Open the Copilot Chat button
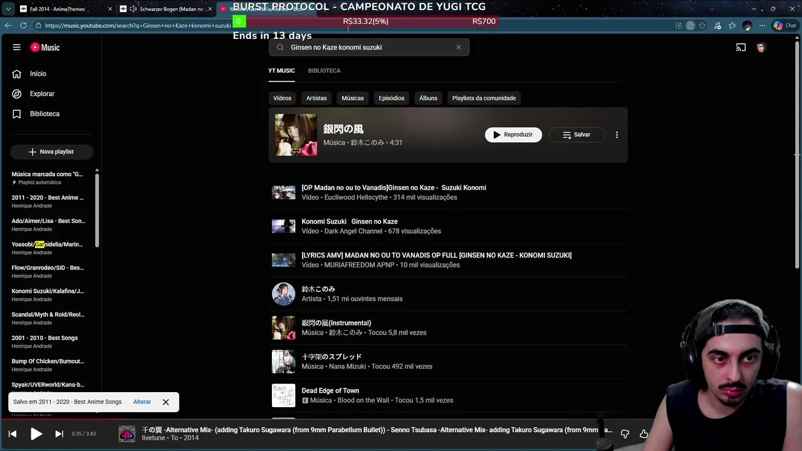The height and width of the screenshot is (451, 802). pyautogui.click(x=784, y=26)
